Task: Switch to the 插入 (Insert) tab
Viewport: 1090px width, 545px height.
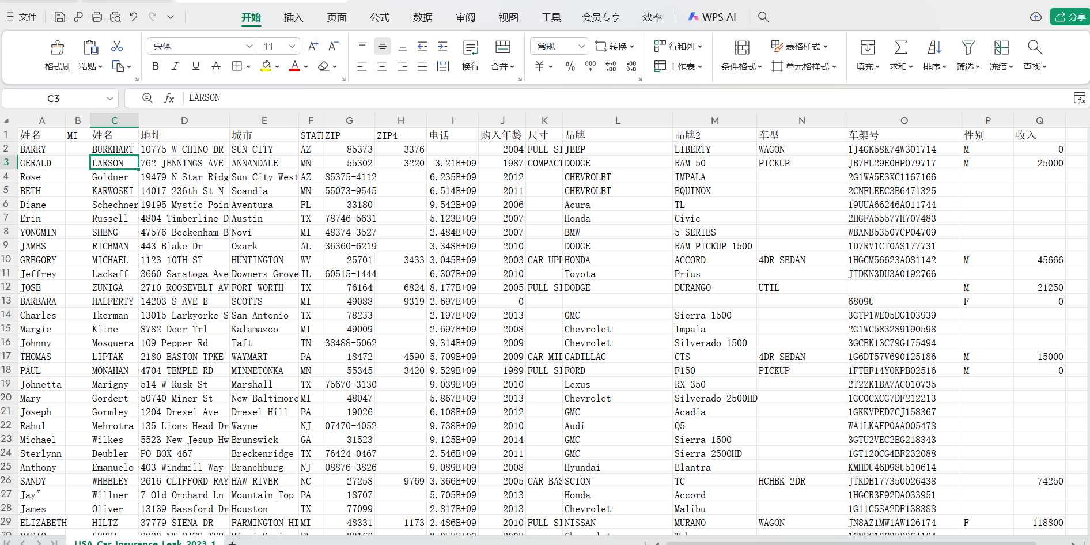Action: tap(293, 17)
